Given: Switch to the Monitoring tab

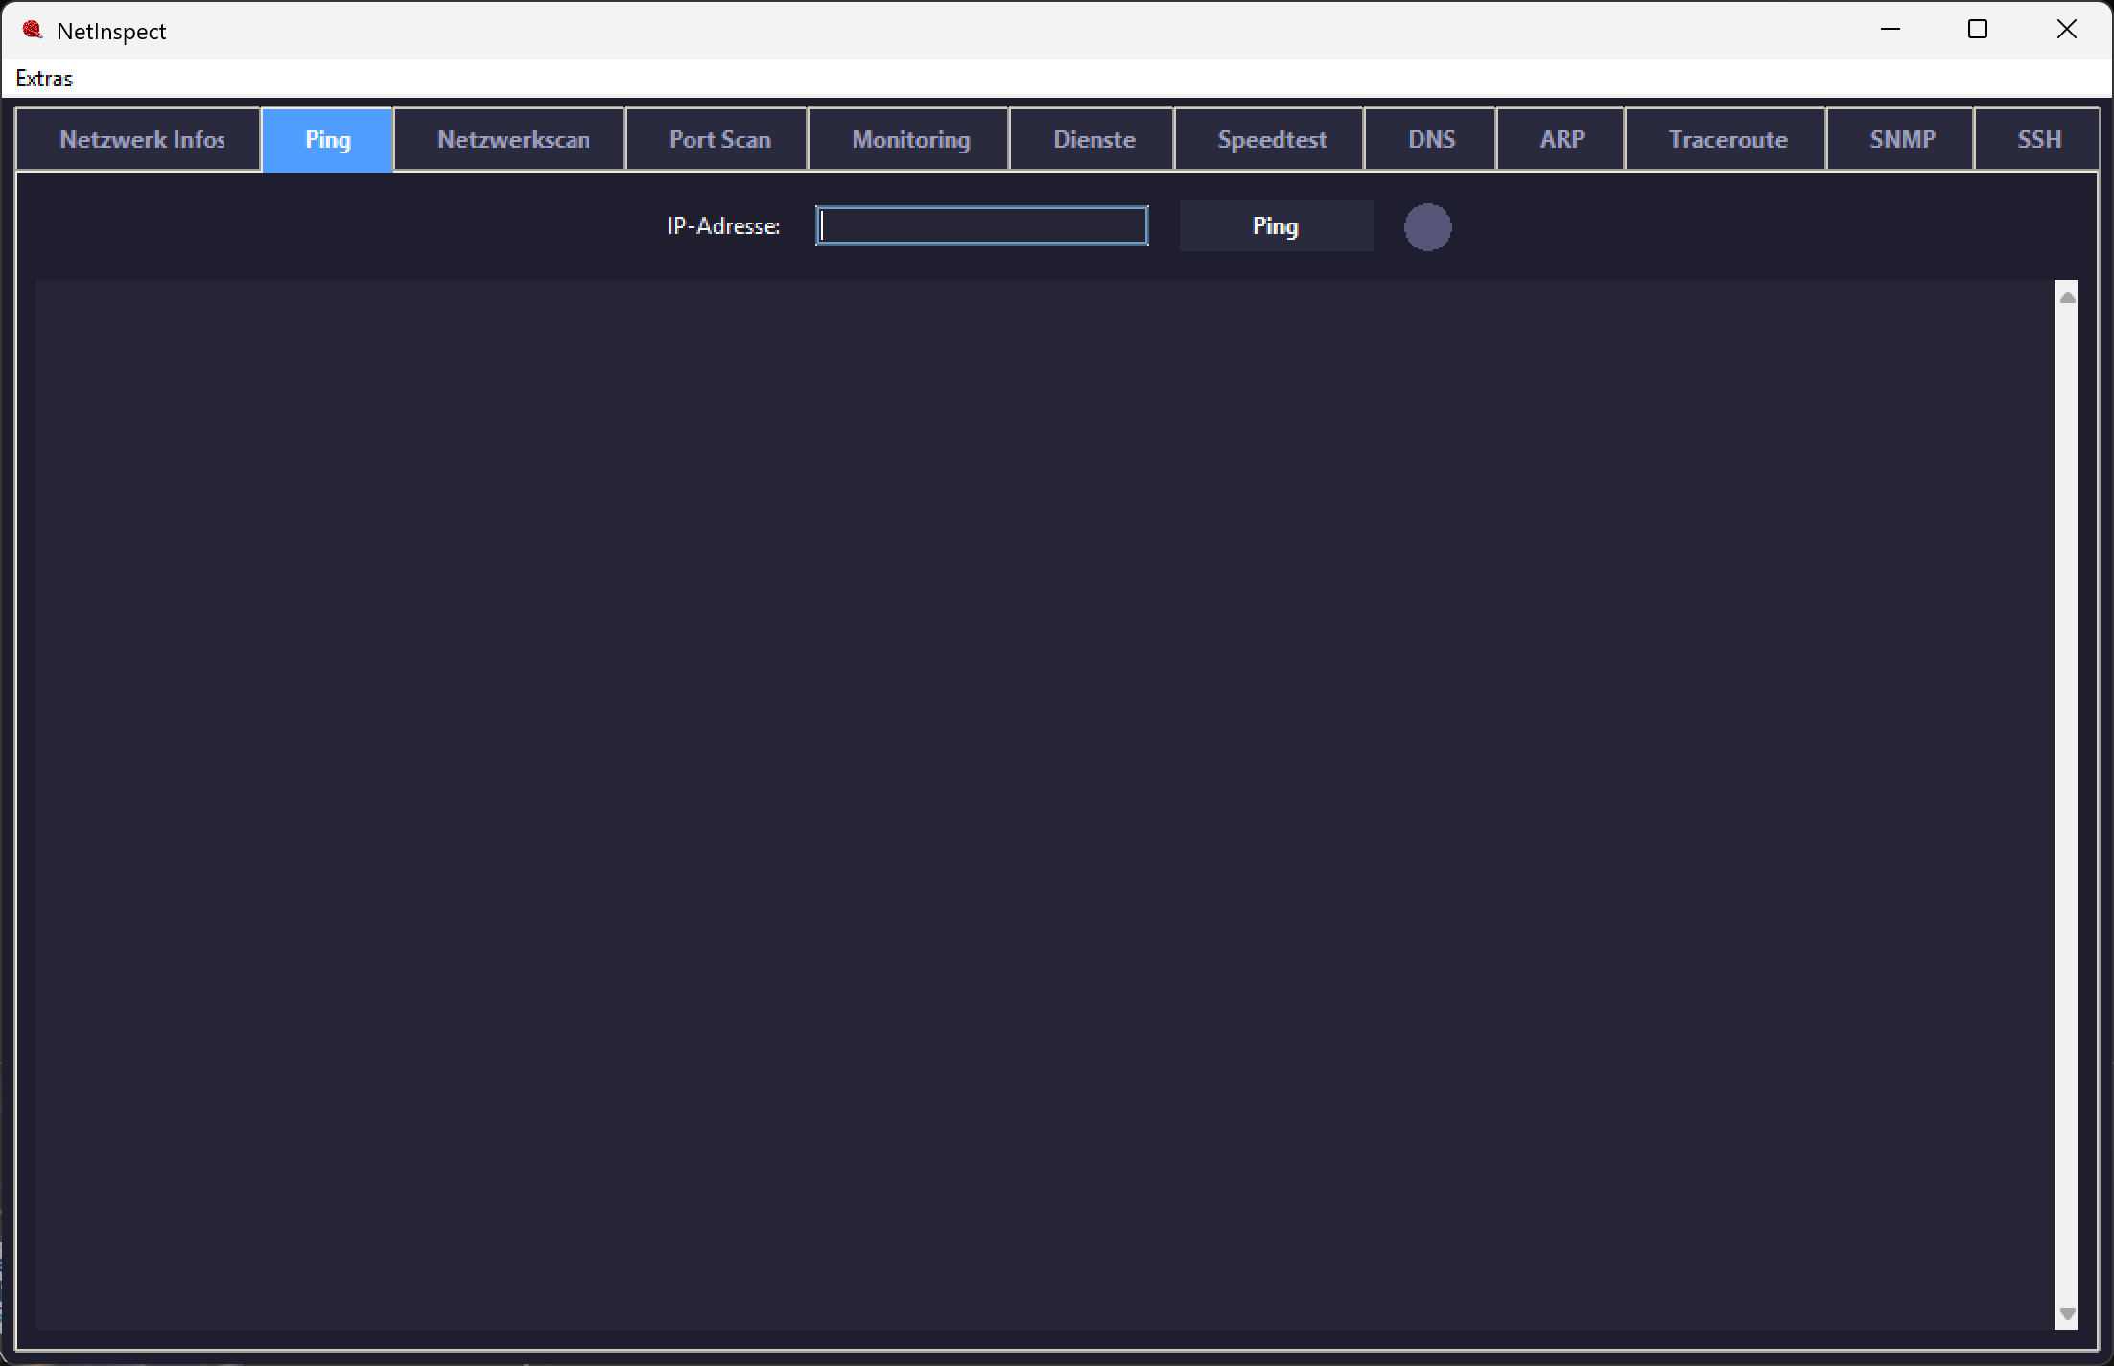Looking at the screenshot, I should (909, 140).
